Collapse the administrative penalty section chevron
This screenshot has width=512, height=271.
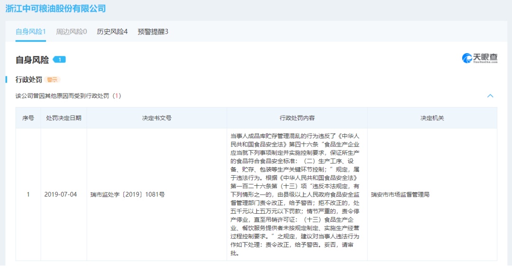490,96
